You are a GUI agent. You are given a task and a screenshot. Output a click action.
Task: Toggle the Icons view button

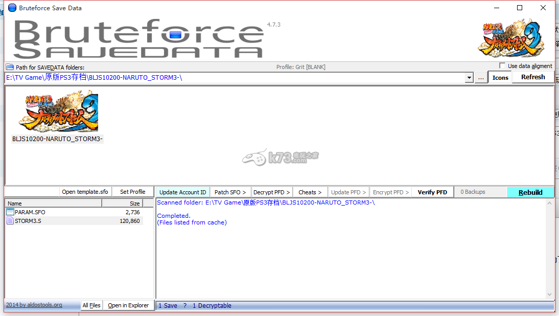500,78
